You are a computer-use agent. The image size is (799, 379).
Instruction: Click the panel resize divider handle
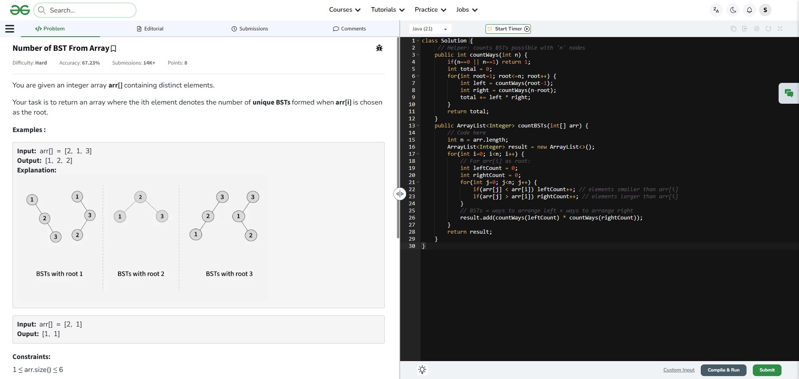pyautogui.click(x=400, y=194)
